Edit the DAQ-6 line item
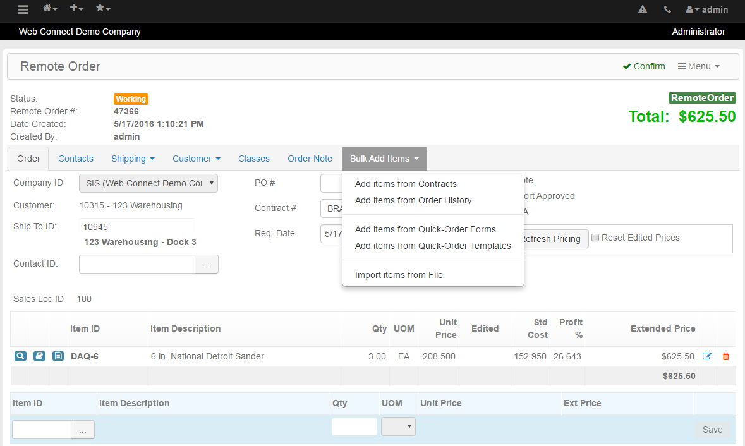This screenshot has height=446, width=745. coord(707,356)
